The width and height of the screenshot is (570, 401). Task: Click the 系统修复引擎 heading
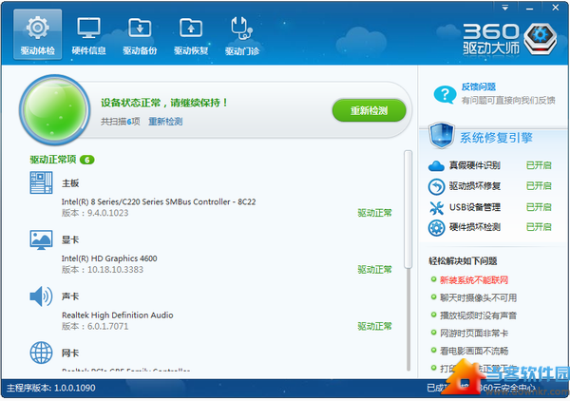tap(496, 138)
